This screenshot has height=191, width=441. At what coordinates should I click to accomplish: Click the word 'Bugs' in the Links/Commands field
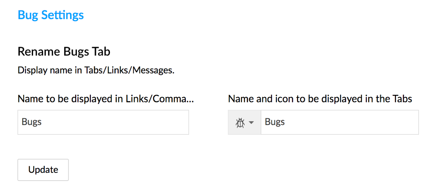pos(31,122)
